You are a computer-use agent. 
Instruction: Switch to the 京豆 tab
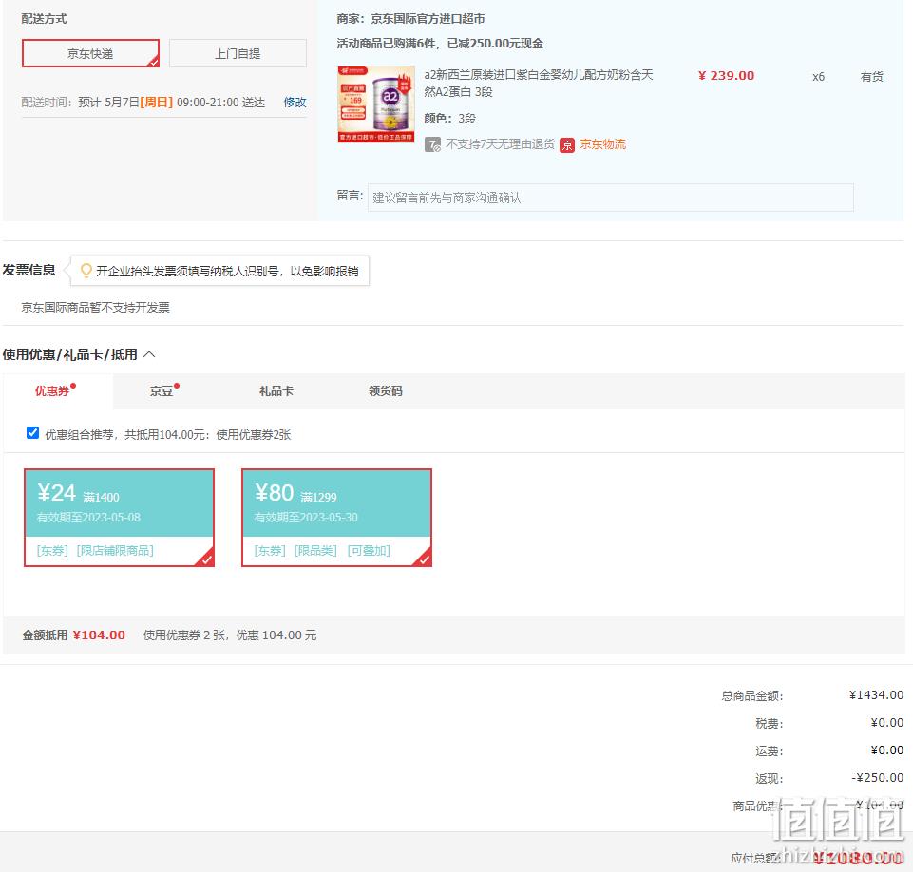162,391
